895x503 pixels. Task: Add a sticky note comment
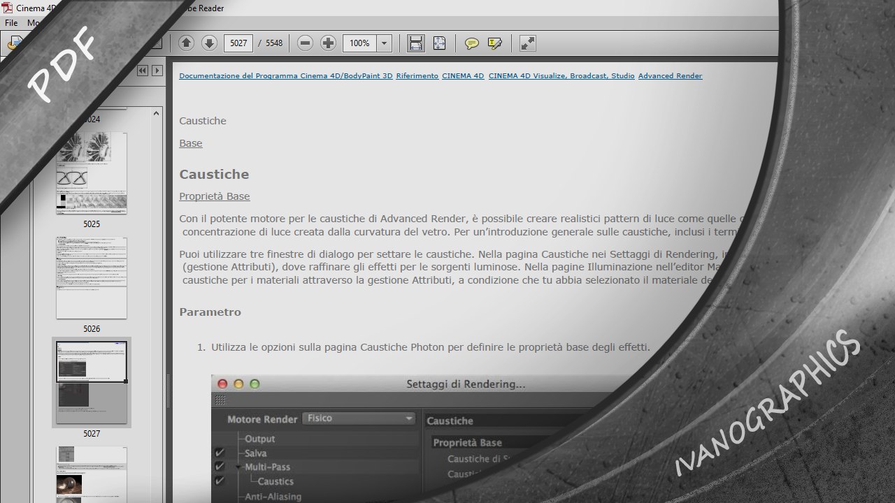[x=472, y=43]
